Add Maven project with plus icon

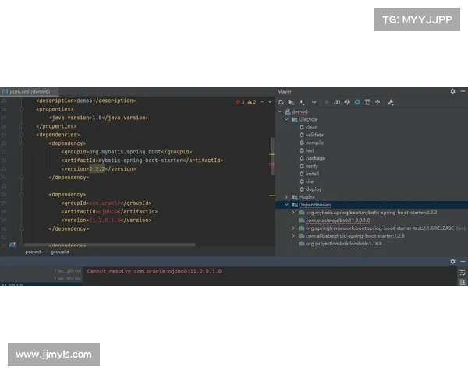[314, 102]
